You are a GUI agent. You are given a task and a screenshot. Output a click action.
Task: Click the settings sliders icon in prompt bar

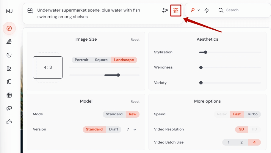click(x=176, y=10)
